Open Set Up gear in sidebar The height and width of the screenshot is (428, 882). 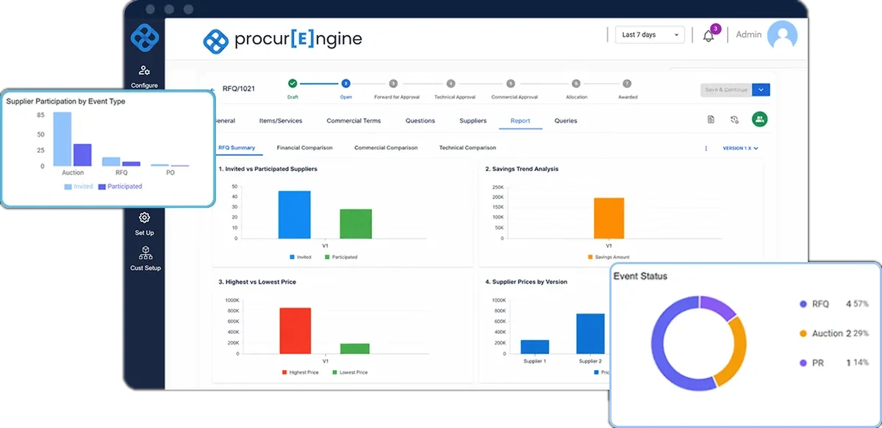pos(144,218)
